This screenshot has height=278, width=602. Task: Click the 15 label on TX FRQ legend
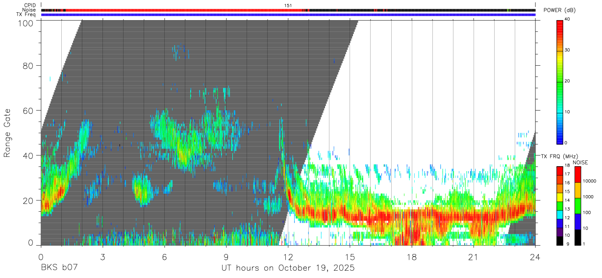click(x=567, y=192)
